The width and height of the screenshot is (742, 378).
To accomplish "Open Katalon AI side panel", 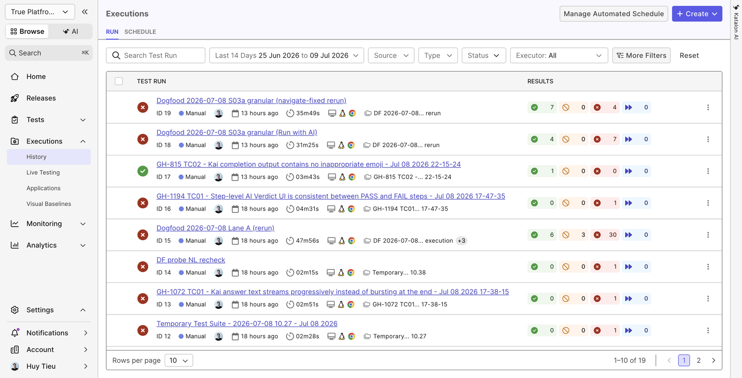I will 736,21.
